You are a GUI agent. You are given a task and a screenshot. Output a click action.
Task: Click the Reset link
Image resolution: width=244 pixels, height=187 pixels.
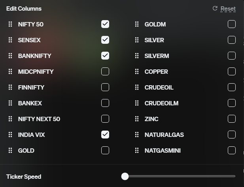(x=228, y=9)
